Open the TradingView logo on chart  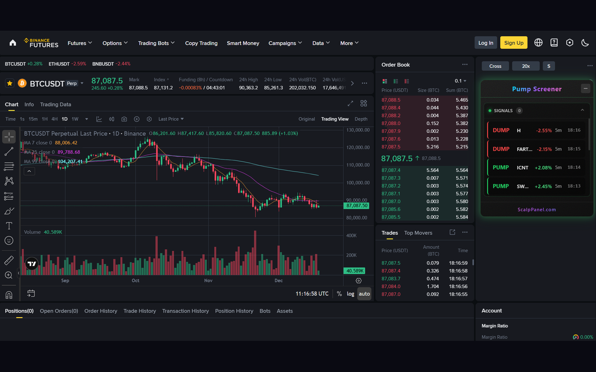click(x=32, y=264)
